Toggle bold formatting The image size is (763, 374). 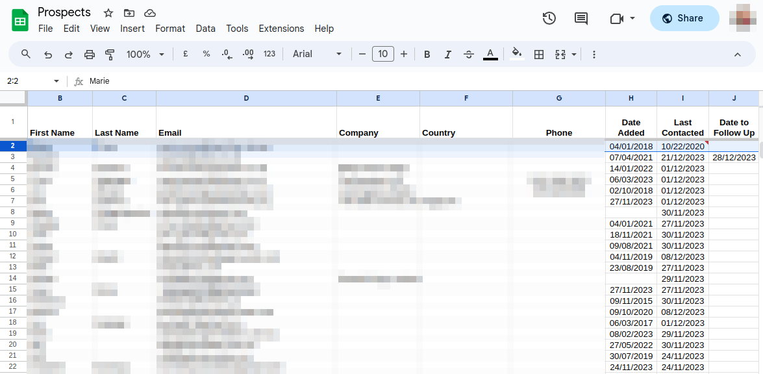(x=427, y=55)
